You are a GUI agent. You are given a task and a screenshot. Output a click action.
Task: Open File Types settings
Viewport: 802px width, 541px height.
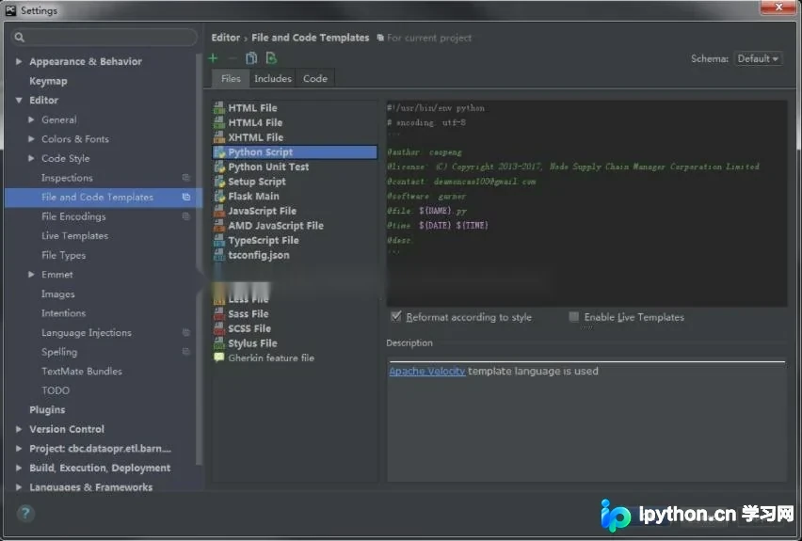(x=63, y=255)
